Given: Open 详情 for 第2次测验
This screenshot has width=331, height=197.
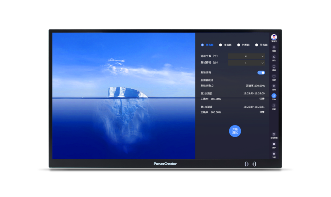Looking at the screenshot, I should click(262, 99).
